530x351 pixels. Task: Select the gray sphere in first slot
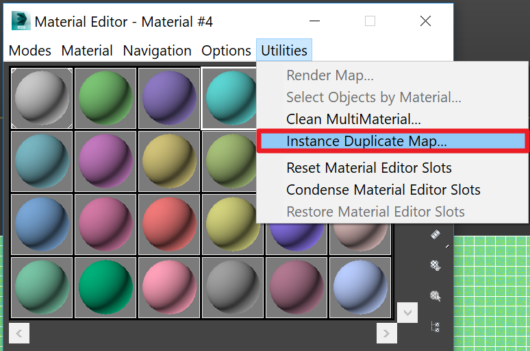coord(42,98)
